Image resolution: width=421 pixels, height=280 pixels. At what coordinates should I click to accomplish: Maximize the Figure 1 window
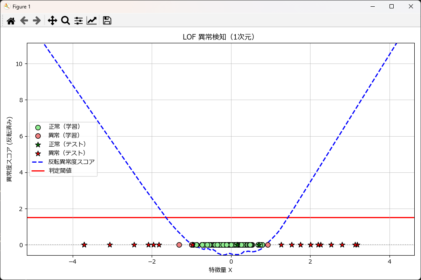point(392,7)
